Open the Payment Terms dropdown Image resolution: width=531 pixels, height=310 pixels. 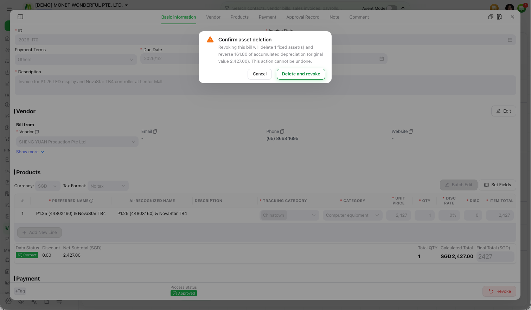click(x=76, y=60)
